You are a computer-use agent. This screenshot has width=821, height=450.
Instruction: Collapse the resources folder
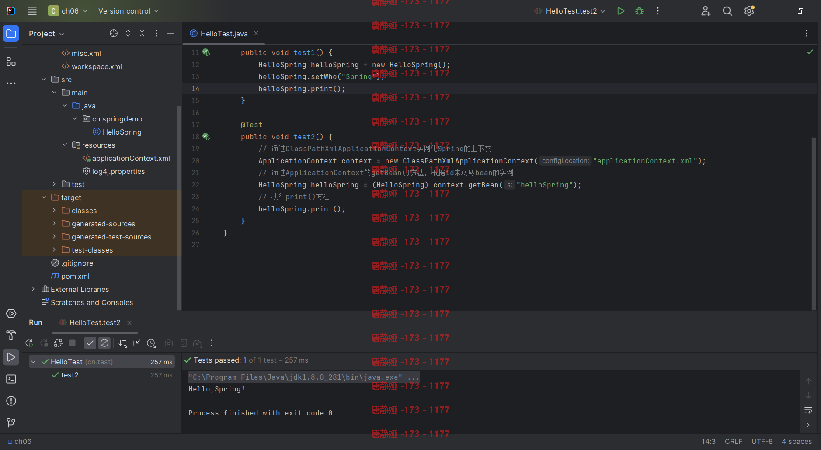pos(65,145)
